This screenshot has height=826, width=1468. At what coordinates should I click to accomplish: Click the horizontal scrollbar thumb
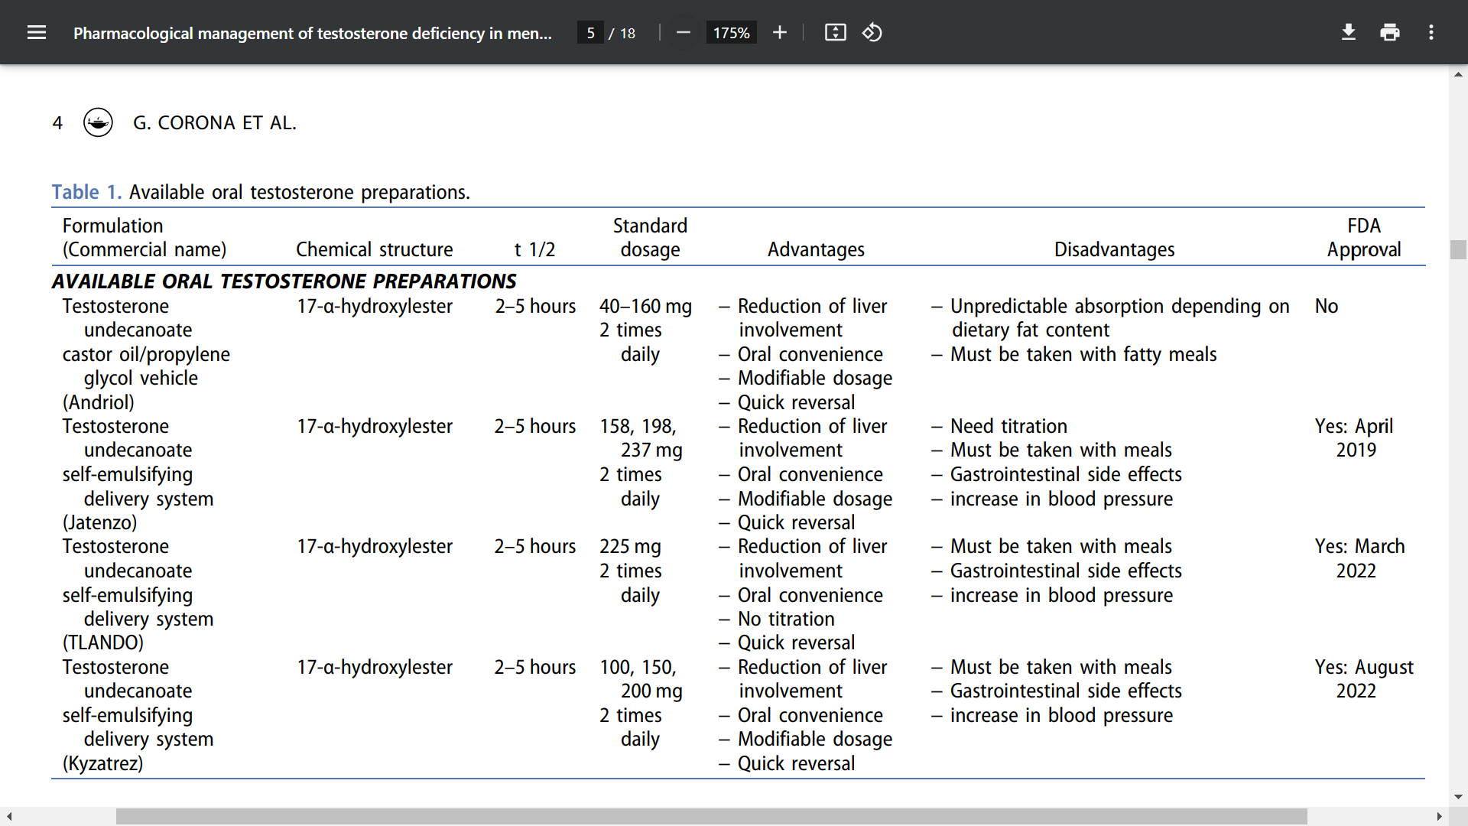[711, 816]
